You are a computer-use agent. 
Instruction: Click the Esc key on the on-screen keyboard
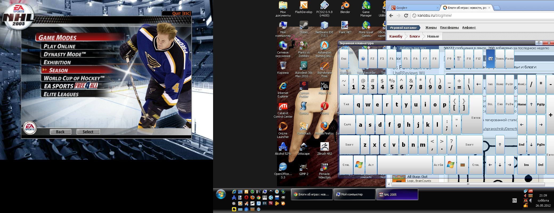coord(344,59)
